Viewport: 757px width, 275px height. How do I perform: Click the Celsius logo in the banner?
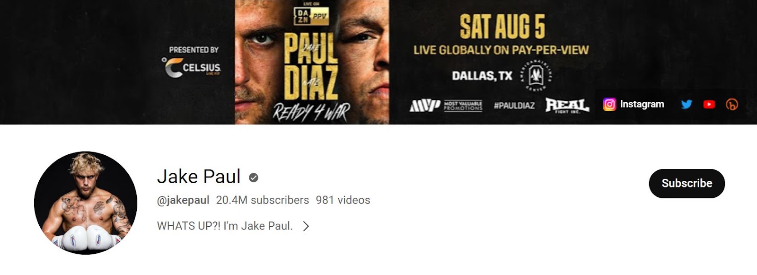coord(192,67)
